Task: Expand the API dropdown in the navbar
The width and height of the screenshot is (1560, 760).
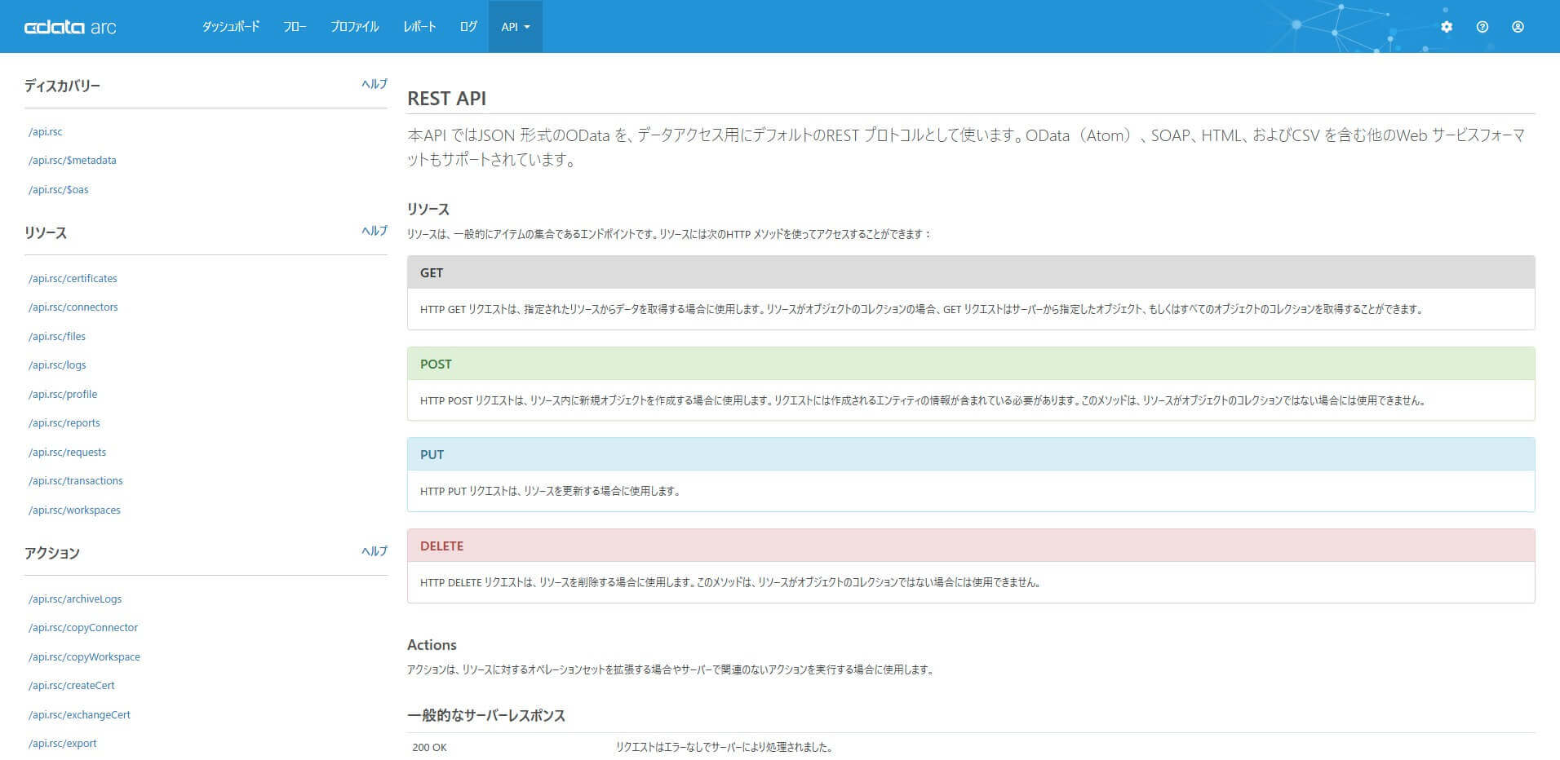Action: click(x=515, y=26)
